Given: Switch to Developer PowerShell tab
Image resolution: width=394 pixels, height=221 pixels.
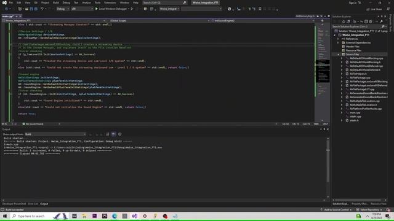Looking at the screenshot, I should click(14, 204).
